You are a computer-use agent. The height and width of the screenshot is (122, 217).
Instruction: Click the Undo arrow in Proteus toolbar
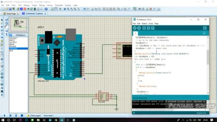coord(84,9)
